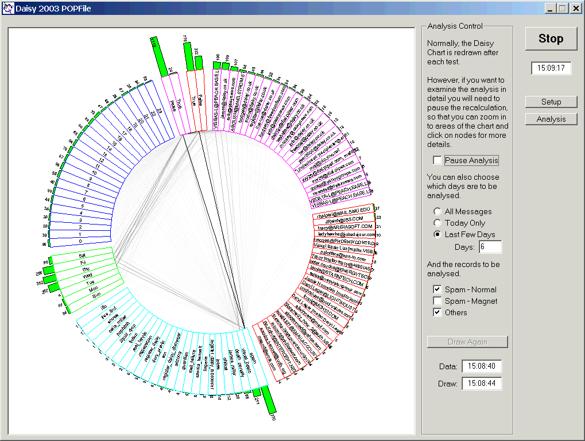The width and height of the screenshot is (585, 441).
Task: Click the hour 0 node in the blue segment
Action: (80, 242)
